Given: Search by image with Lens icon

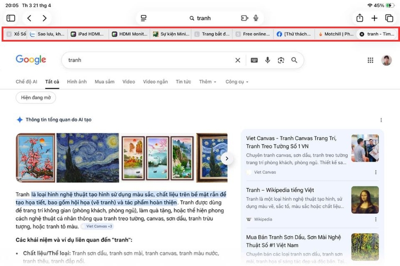Looking at the screenshot, I should [x=281, y=60].
